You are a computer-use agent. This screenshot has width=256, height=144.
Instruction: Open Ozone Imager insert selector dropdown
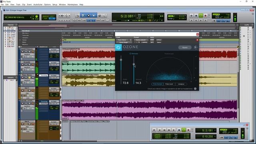pyautogui.click(x=124, y=42)
